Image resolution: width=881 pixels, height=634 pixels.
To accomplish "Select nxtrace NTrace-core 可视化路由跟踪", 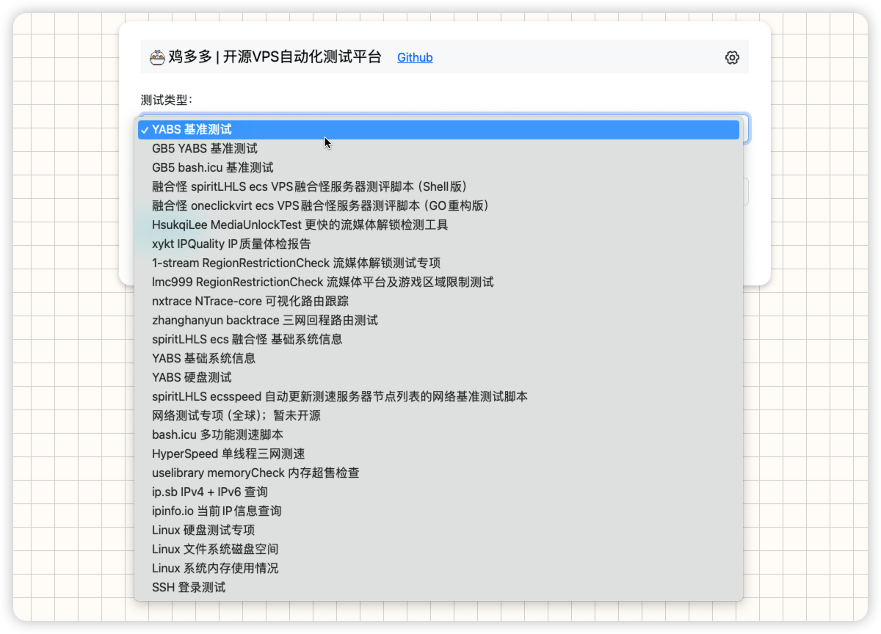I will pos(250,301).
